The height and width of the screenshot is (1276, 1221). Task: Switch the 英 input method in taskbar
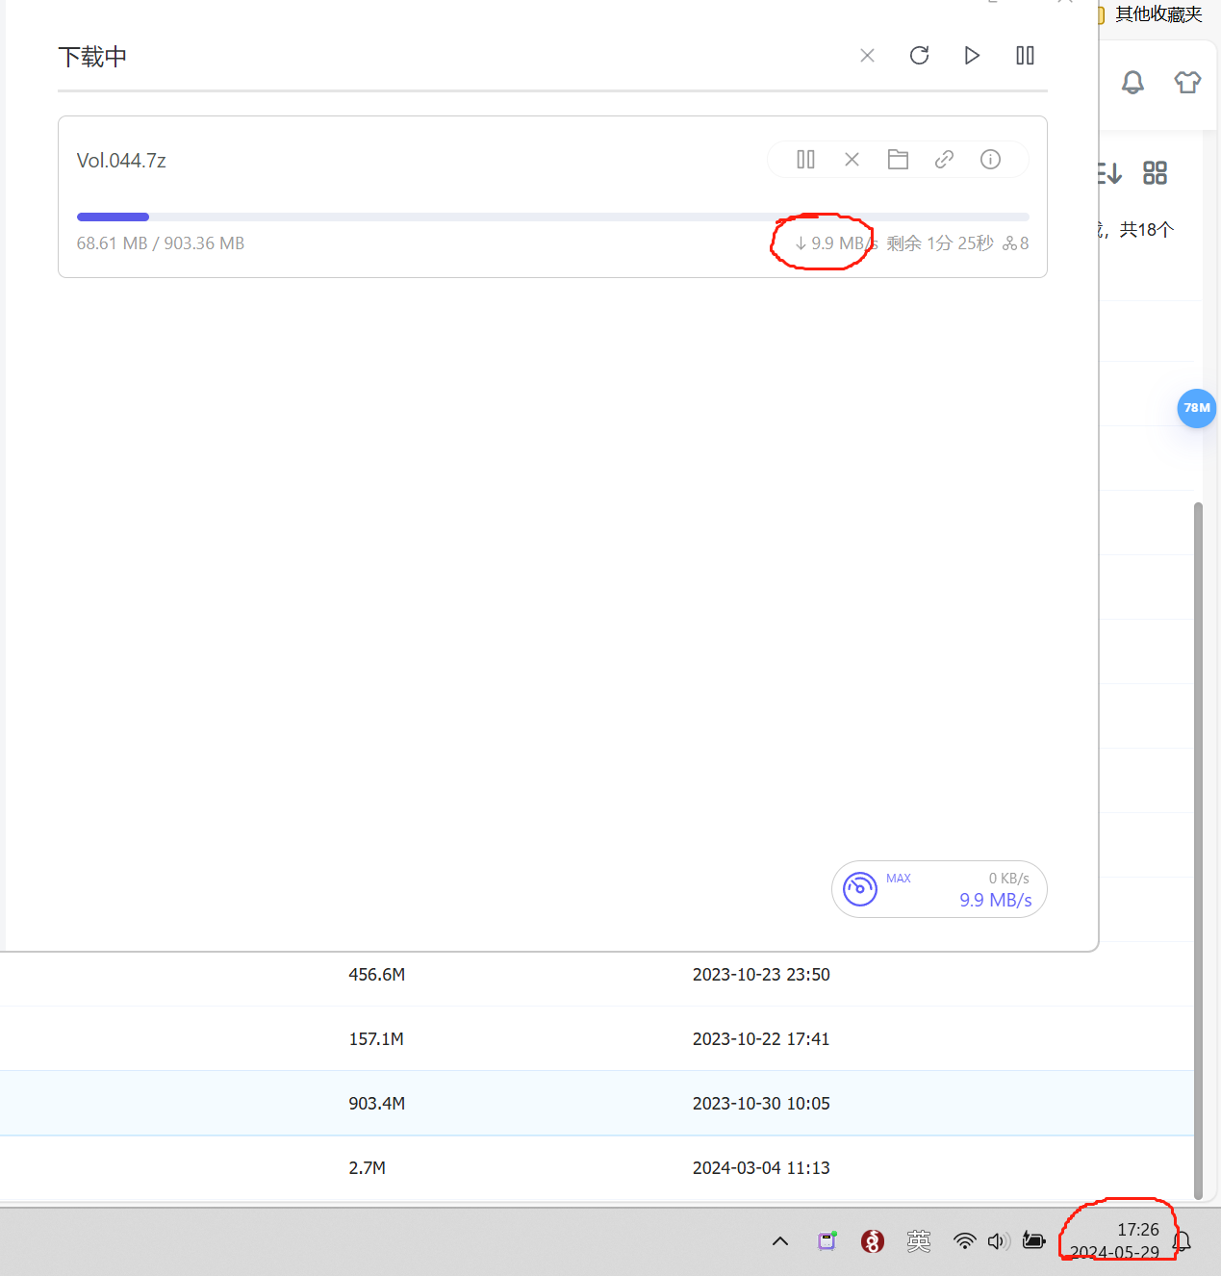[919, 1241]
